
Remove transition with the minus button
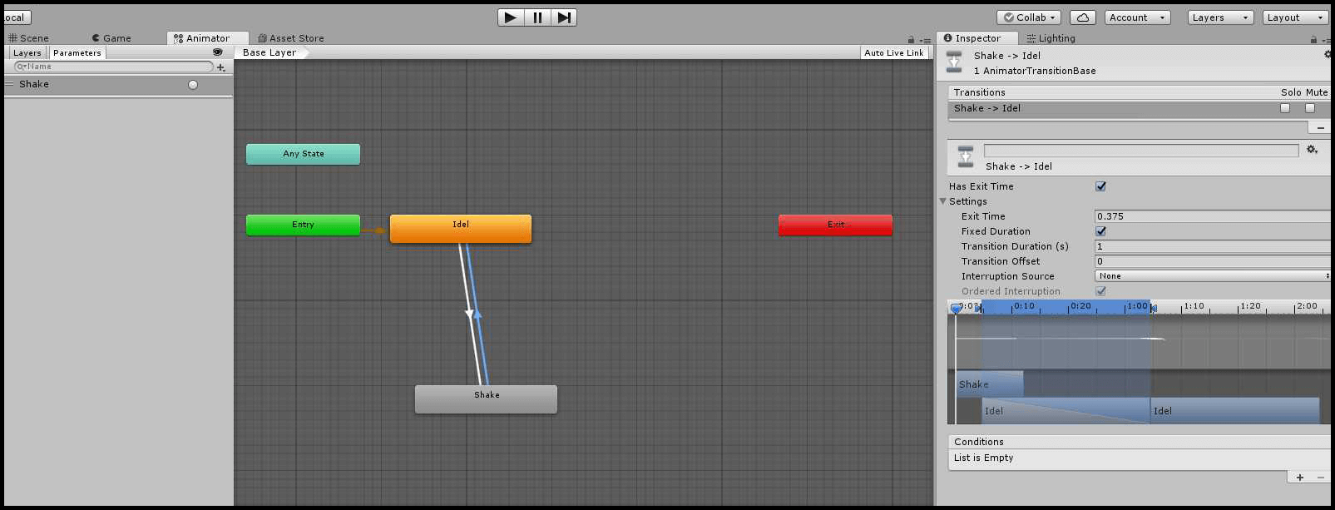click(x=1320, y=127)
